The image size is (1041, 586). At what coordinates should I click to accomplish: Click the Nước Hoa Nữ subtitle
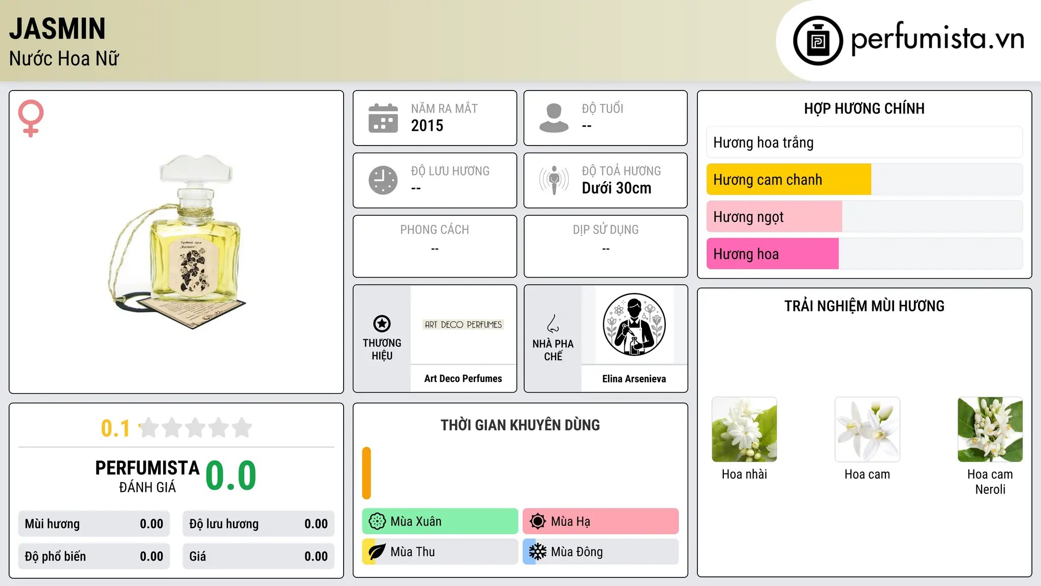click(64, 58)
